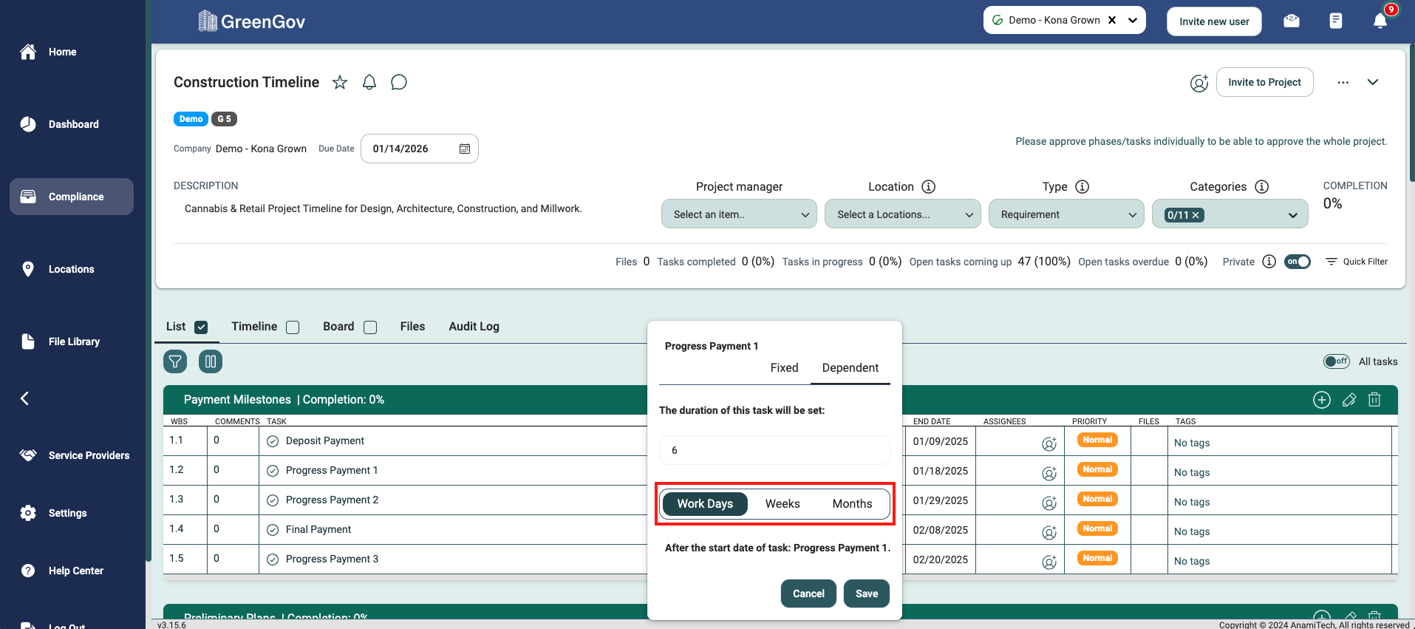
Task: Select Weeks as the duration unit
Action: [782, 504]
